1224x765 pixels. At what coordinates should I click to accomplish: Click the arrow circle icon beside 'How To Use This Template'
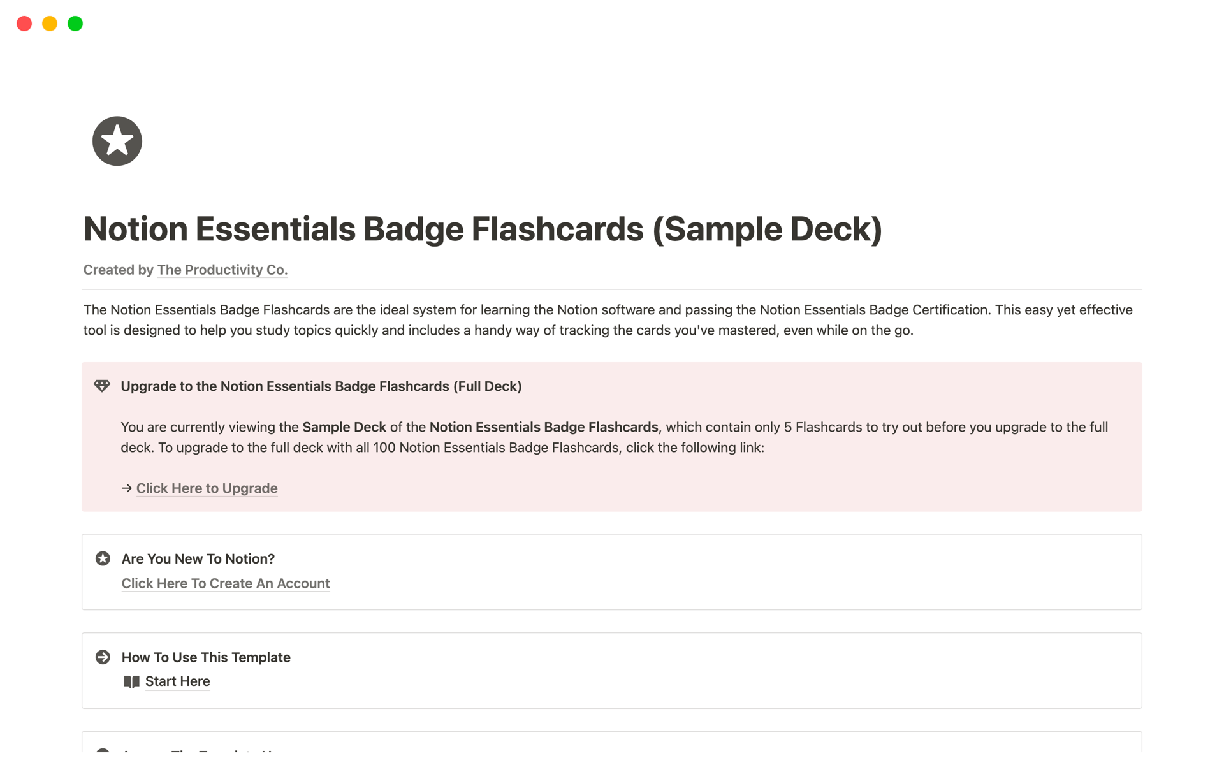(103, 657)
